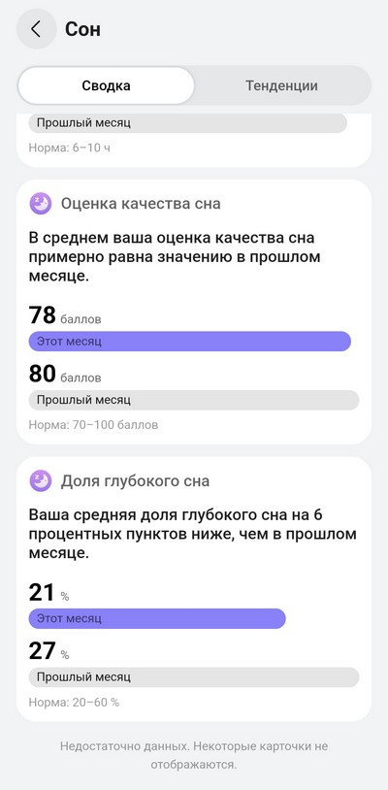Image resolution: width=388 pixels, height=790 pixels.
Task: Select the Сводка tab
Action: click(x=106, y=85)
